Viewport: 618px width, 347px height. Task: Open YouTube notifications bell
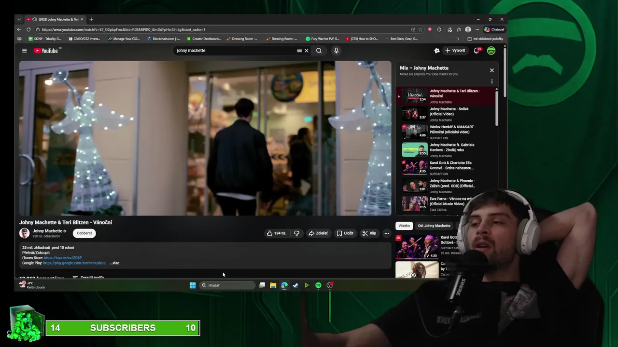click(x=477, y=51)
